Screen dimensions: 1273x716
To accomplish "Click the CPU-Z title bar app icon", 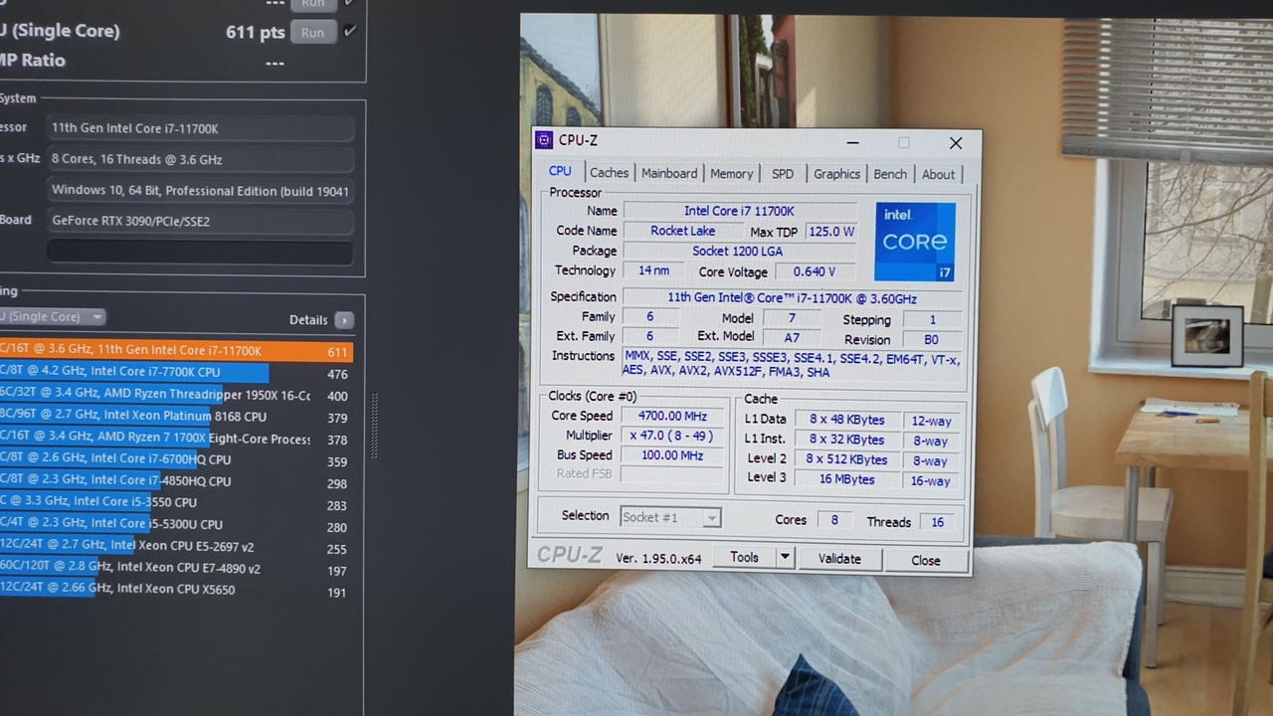I will (543, 140).
